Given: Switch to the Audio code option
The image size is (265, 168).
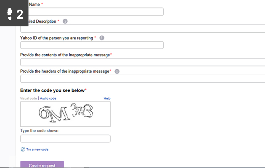Looking at the screenshot, I should click(48, 98).
